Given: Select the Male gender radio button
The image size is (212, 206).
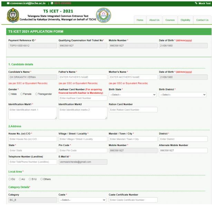Looking at the screenshot, I should pos(10,94).
